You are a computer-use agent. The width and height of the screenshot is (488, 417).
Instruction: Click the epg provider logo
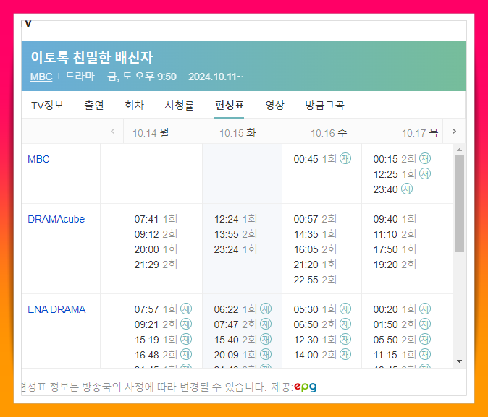[306, 387]
